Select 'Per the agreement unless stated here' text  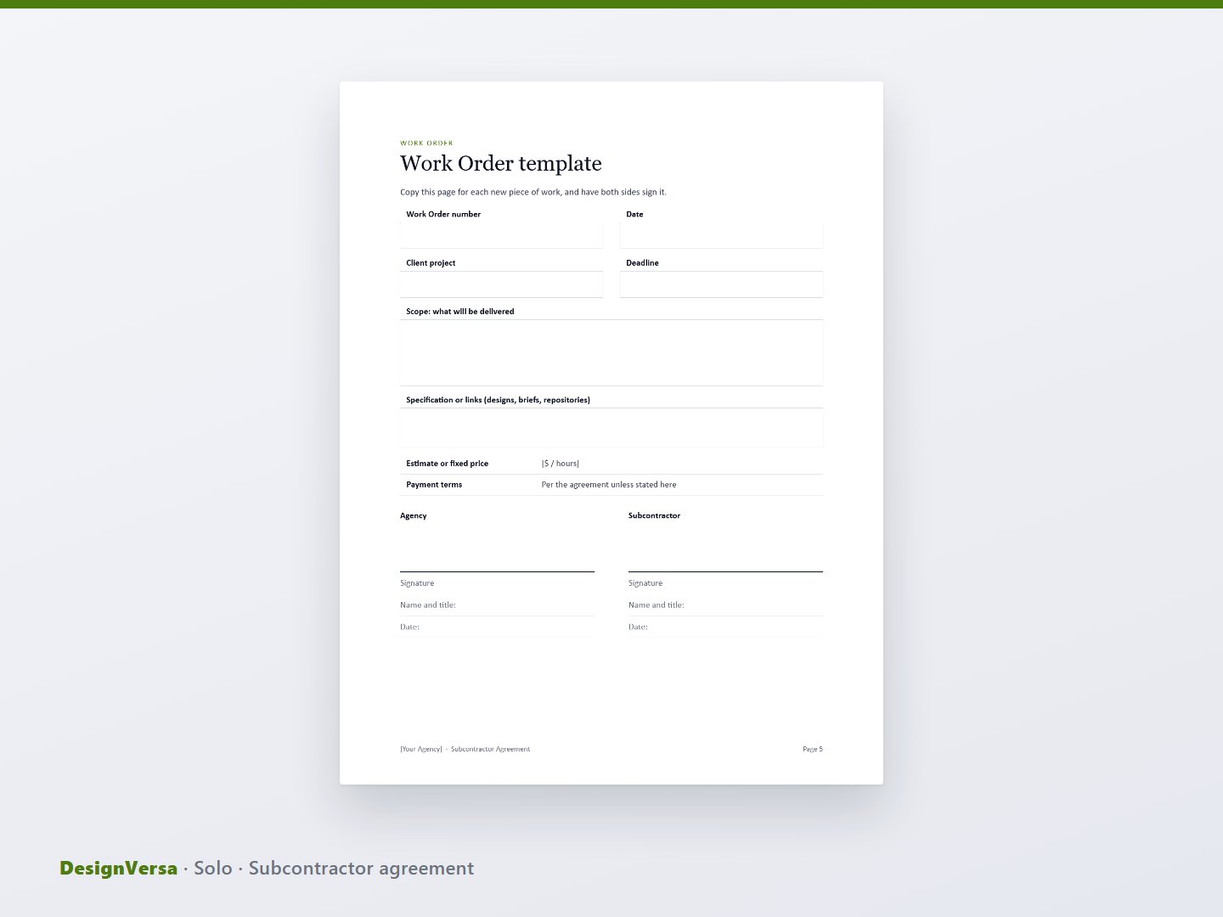[x=609, y=485]
